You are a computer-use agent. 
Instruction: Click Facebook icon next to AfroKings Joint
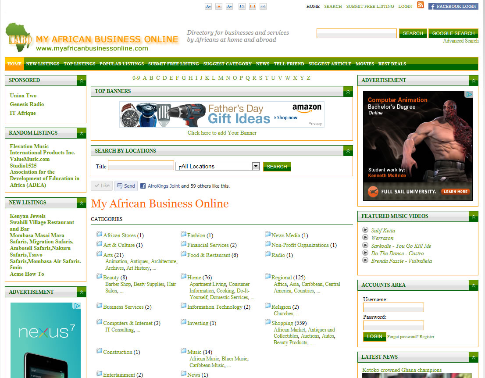143,186
